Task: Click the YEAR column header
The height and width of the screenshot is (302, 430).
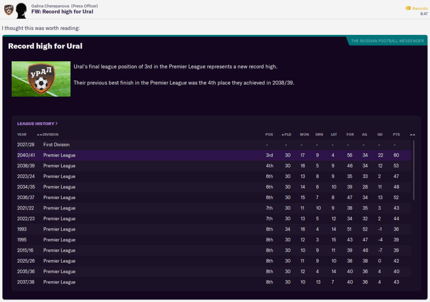Action: point(22,134)
